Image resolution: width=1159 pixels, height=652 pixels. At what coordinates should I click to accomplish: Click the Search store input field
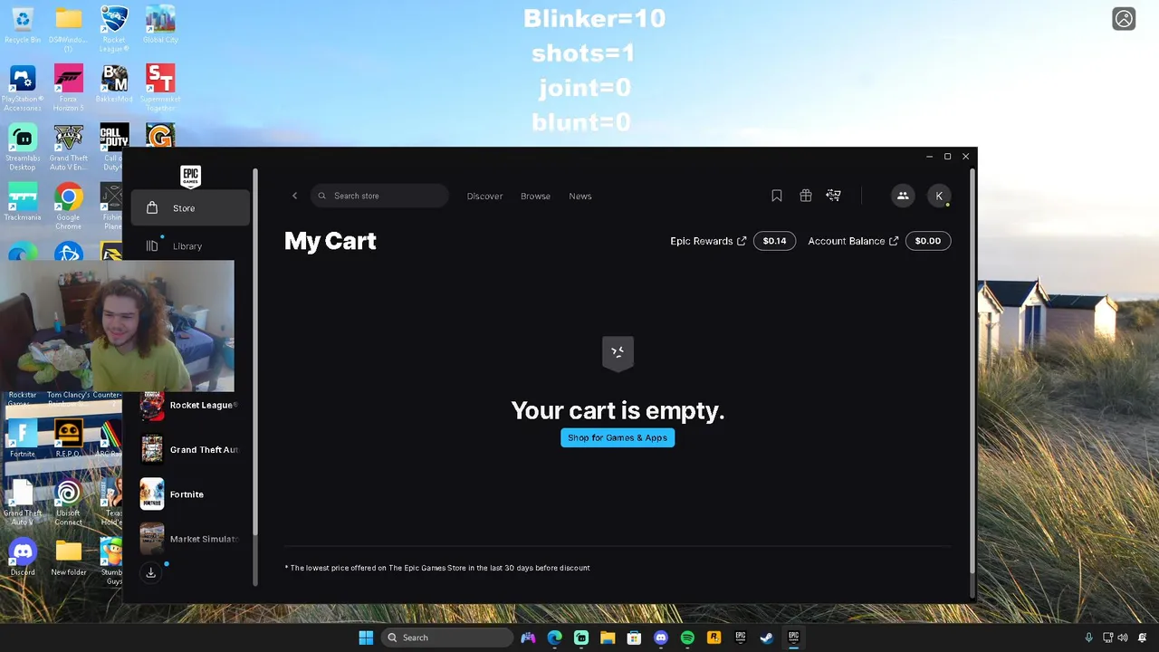tap(379, 196)
